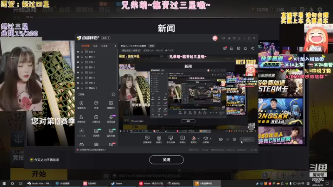This screenshot has width=333, height=187.
Task: Open the speaker options dropdown arrow
Action: click(x=211, y=139)
